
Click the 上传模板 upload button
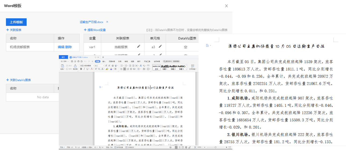tap(16, 22)
